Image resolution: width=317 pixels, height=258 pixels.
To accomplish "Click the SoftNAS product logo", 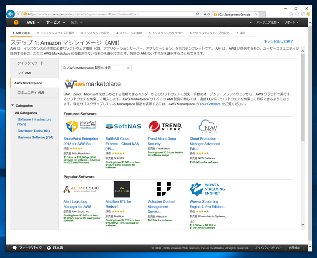I will coord(123,126).
